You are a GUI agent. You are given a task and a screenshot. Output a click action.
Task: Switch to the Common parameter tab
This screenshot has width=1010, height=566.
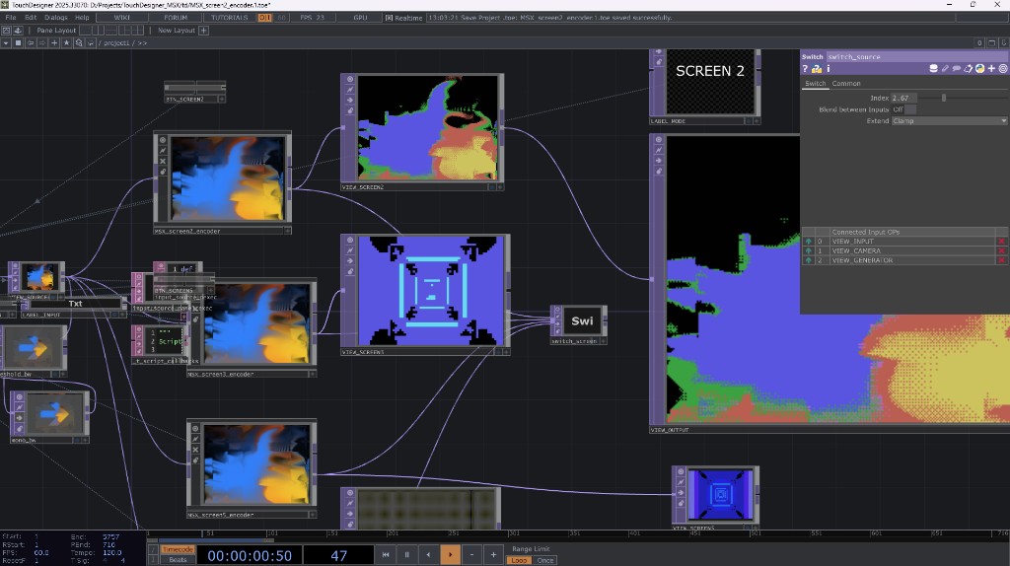845,84
